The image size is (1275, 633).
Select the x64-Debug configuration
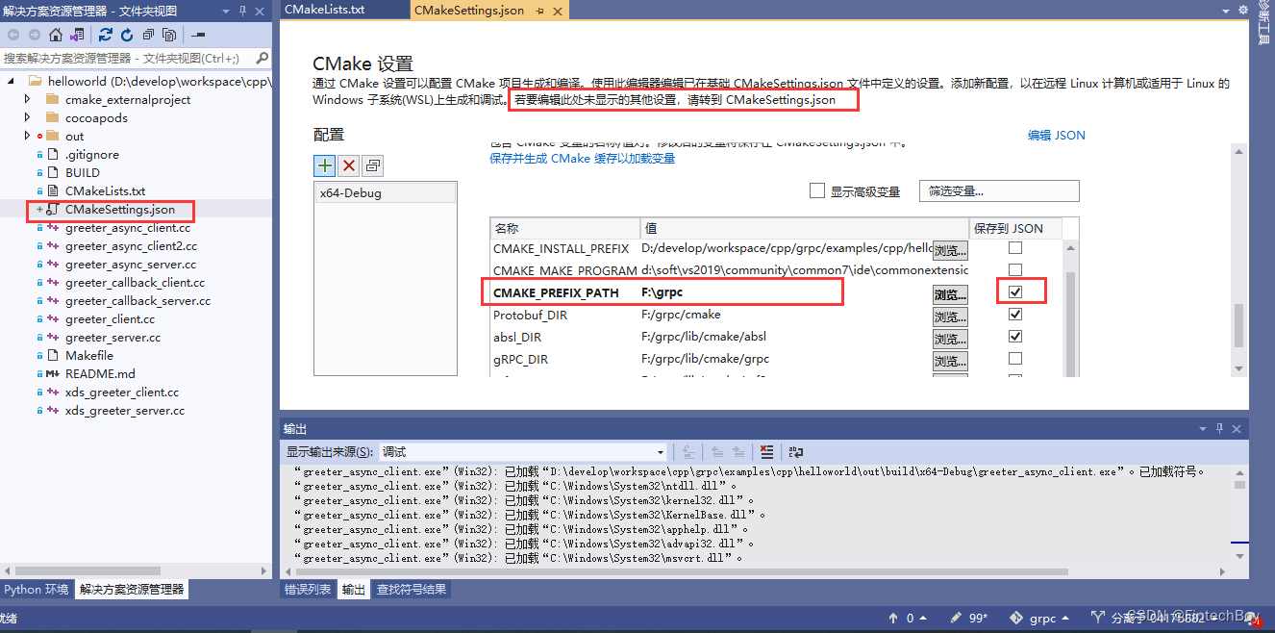click(x=386, y=192)
